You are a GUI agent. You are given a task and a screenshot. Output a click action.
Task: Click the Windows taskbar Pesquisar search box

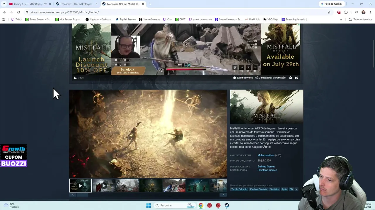[175, 205]
